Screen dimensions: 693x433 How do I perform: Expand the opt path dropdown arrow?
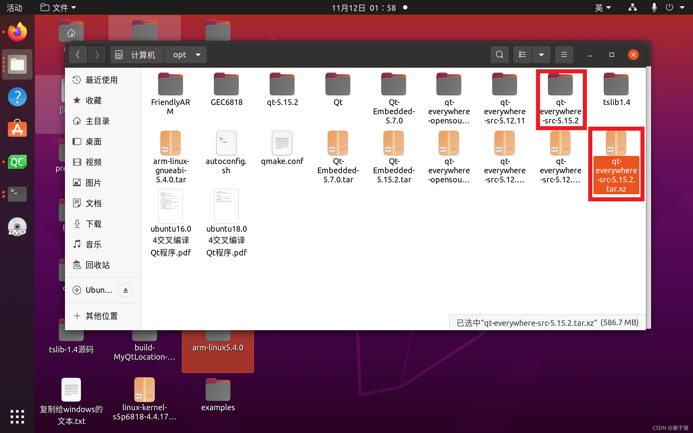point(198,55)
